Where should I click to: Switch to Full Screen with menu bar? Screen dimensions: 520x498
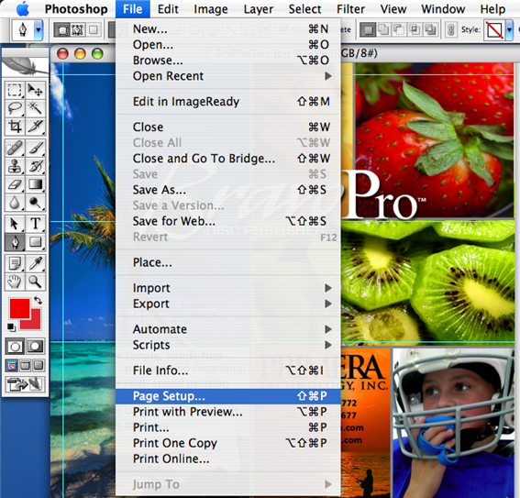click(x=25, y=365)
